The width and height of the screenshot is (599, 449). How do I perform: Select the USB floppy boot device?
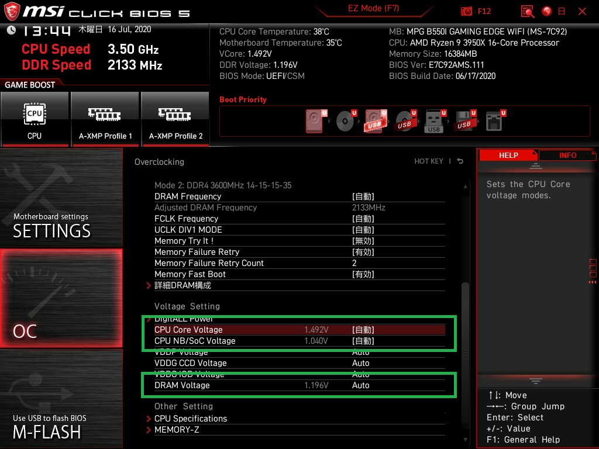[465, 121]
